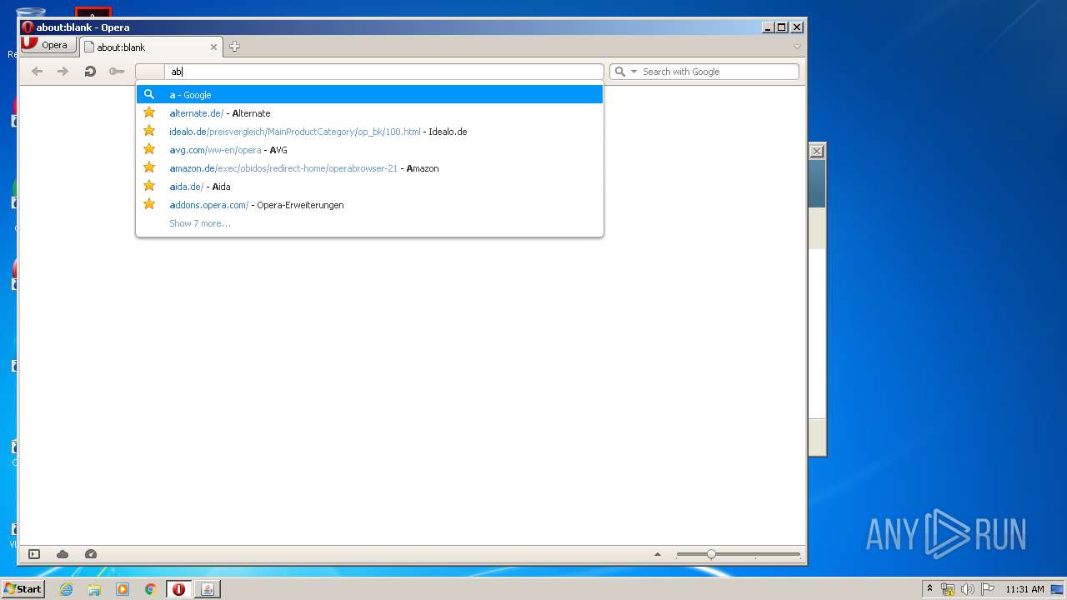Toggle Opera Turbo speedometer icon
Screen dimensions: 1067x600
pyautogui.click(x=91, y=554)
